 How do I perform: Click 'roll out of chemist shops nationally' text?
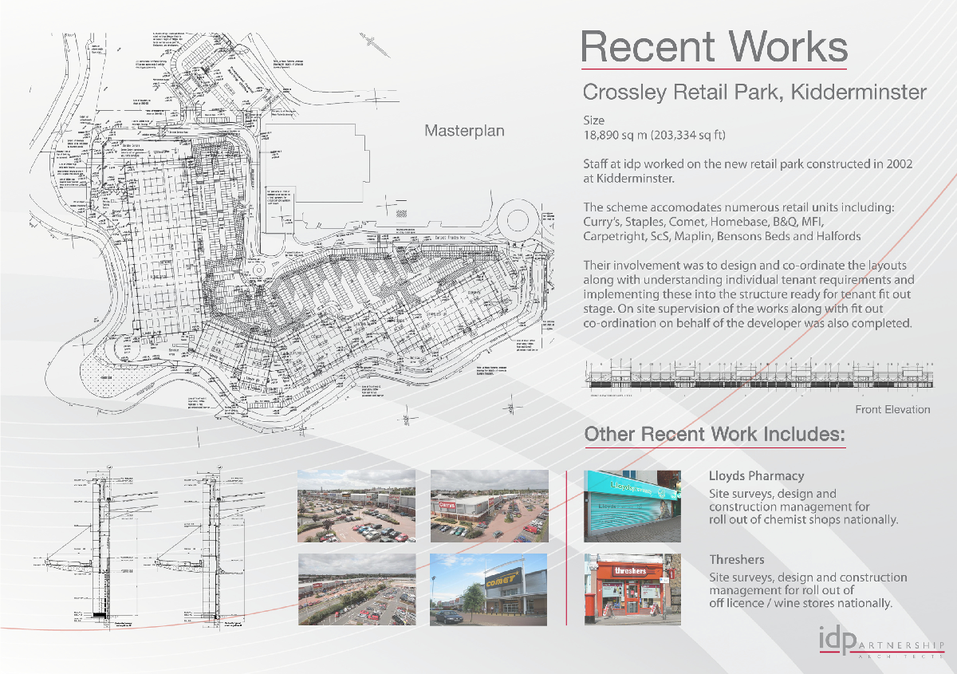(804, 520)
